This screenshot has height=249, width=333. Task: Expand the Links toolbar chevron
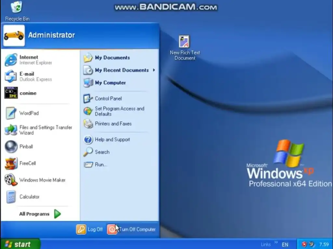point(276,243)
